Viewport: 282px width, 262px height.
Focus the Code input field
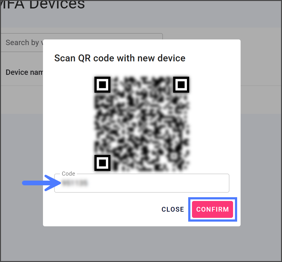pyautogui.click(x=142, y=183)
